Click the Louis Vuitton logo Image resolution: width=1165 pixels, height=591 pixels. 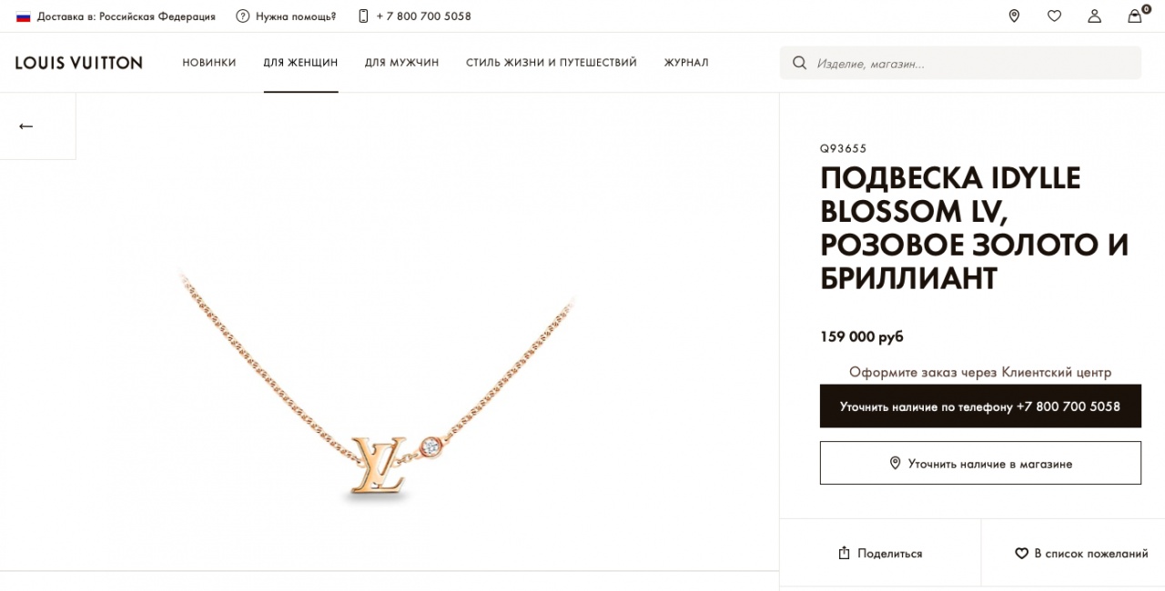78,63
